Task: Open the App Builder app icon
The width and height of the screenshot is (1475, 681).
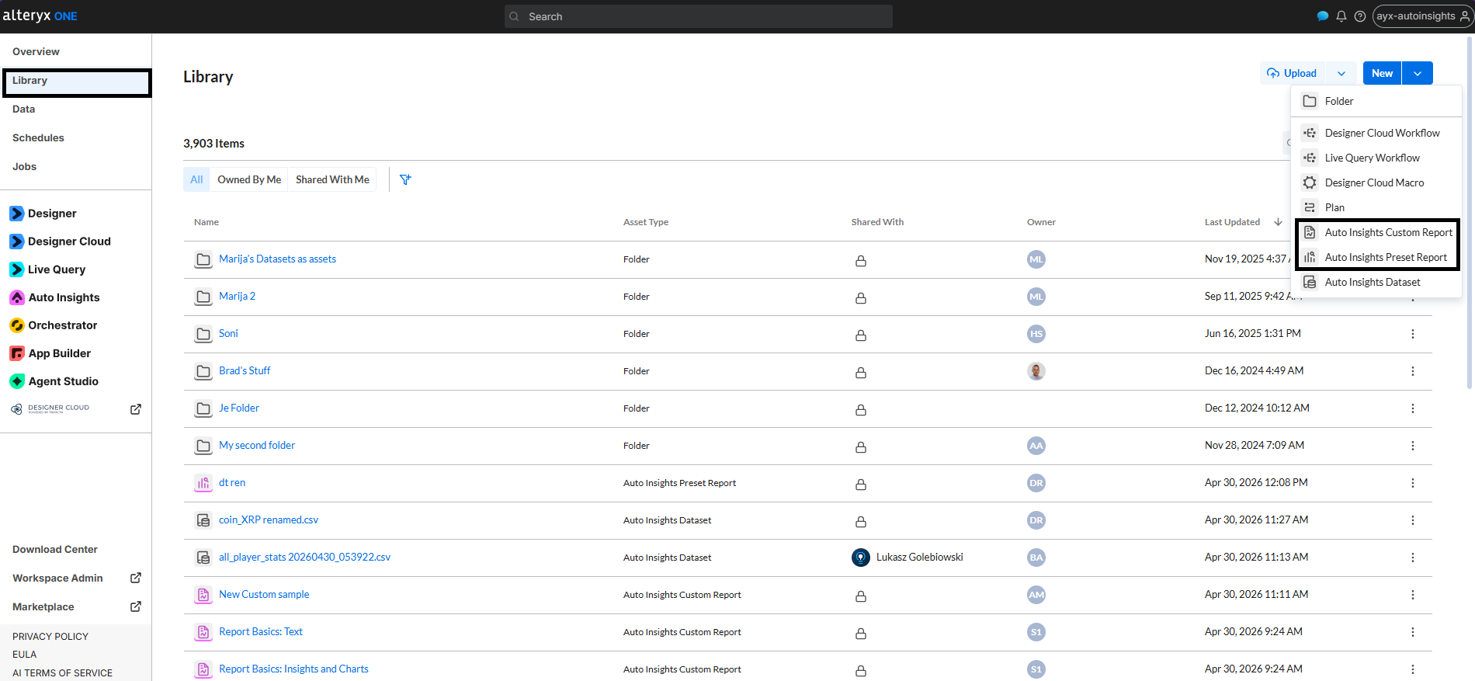Action: [16, 353]
